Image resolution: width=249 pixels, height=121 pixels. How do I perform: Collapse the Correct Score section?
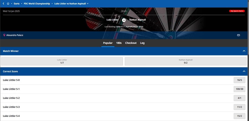[x=244, y=72]
